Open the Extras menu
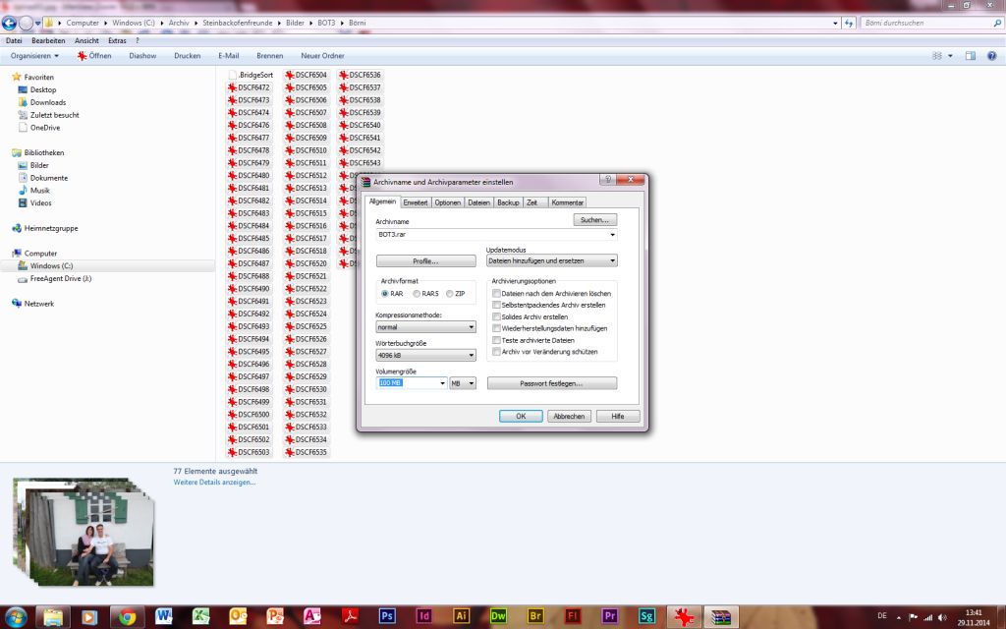Image resolution: width=1006 pixels, height=629 pixels. click(x=116, y=40)
